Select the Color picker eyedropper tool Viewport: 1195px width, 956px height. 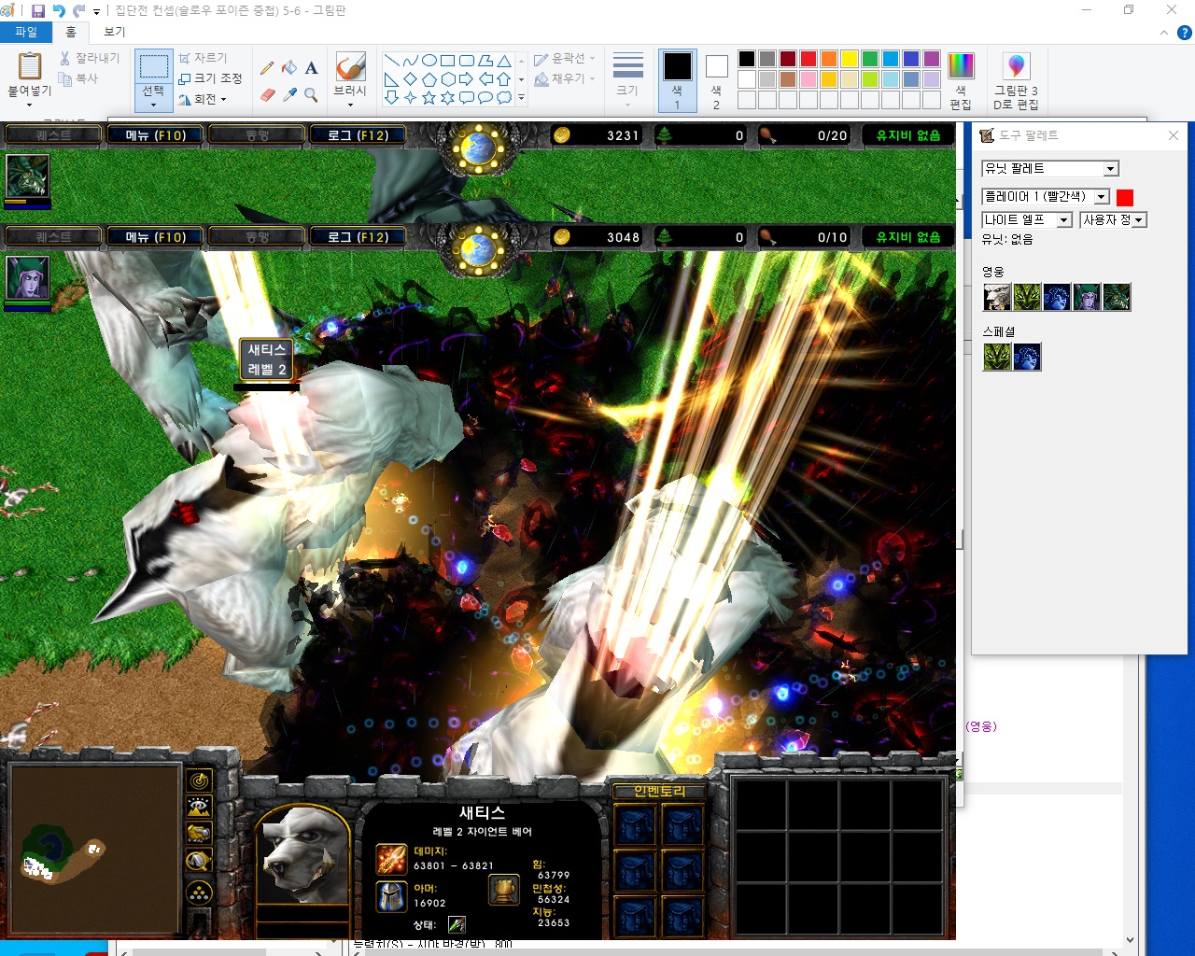(289, 94)
